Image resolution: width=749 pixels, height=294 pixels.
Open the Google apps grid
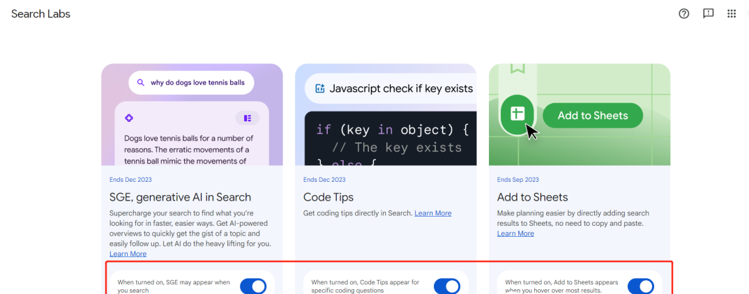tap(732, 14)
